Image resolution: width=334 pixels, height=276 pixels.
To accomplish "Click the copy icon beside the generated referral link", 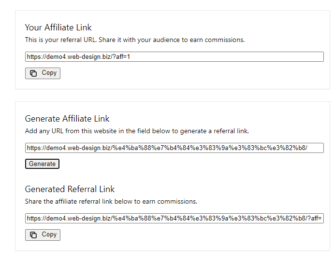I will click(x=33, y=235).
